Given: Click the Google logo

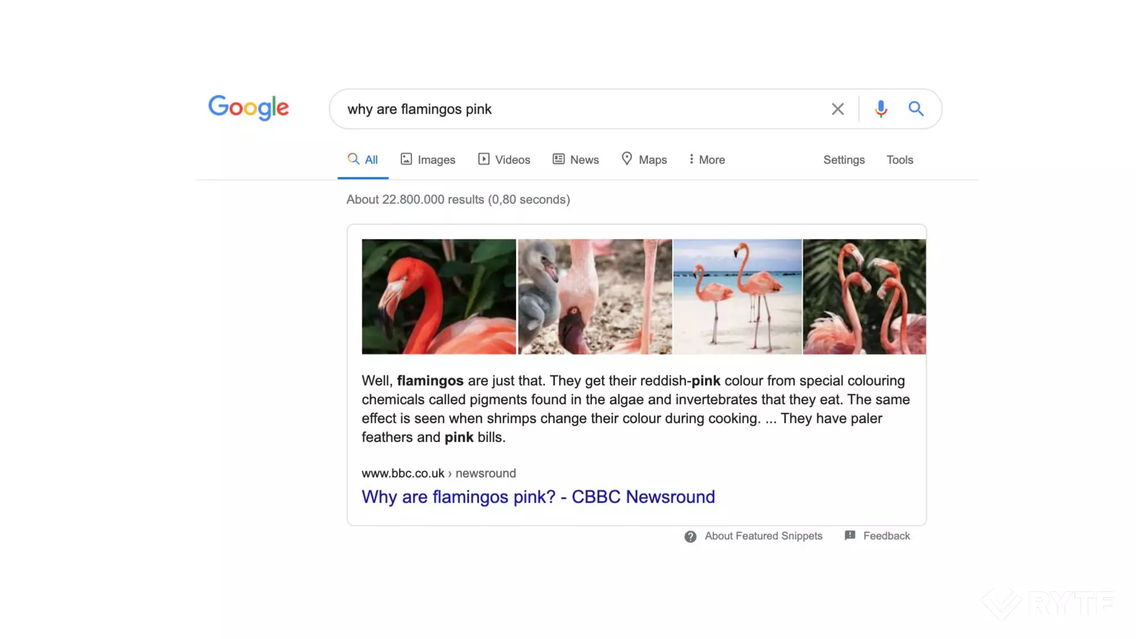Looking at the screenshot, I should pos(248,108).
